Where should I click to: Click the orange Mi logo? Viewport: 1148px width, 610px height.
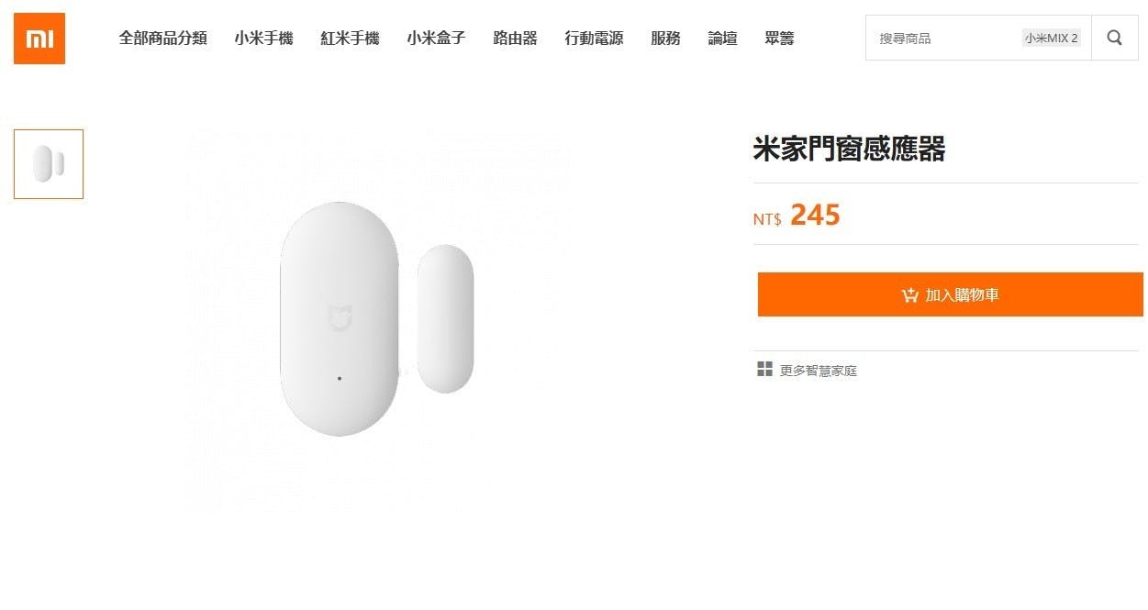[x=39, y=39]
